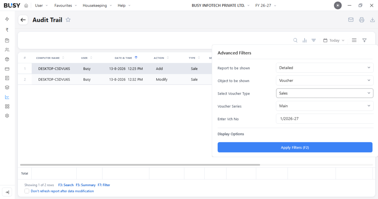The width and height of the screenshot is (378, 199).
Task: Mark Audit Trail as favourite star
Action: 68,20
